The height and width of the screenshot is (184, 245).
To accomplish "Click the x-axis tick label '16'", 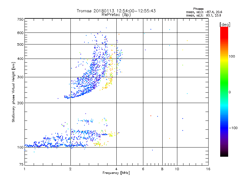I will (x=208, y=169).
